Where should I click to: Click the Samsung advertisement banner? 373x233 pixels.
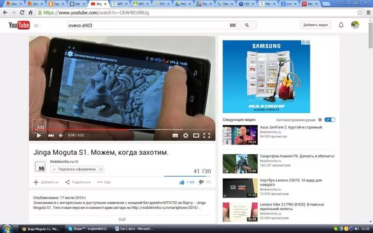click(266, 76)
